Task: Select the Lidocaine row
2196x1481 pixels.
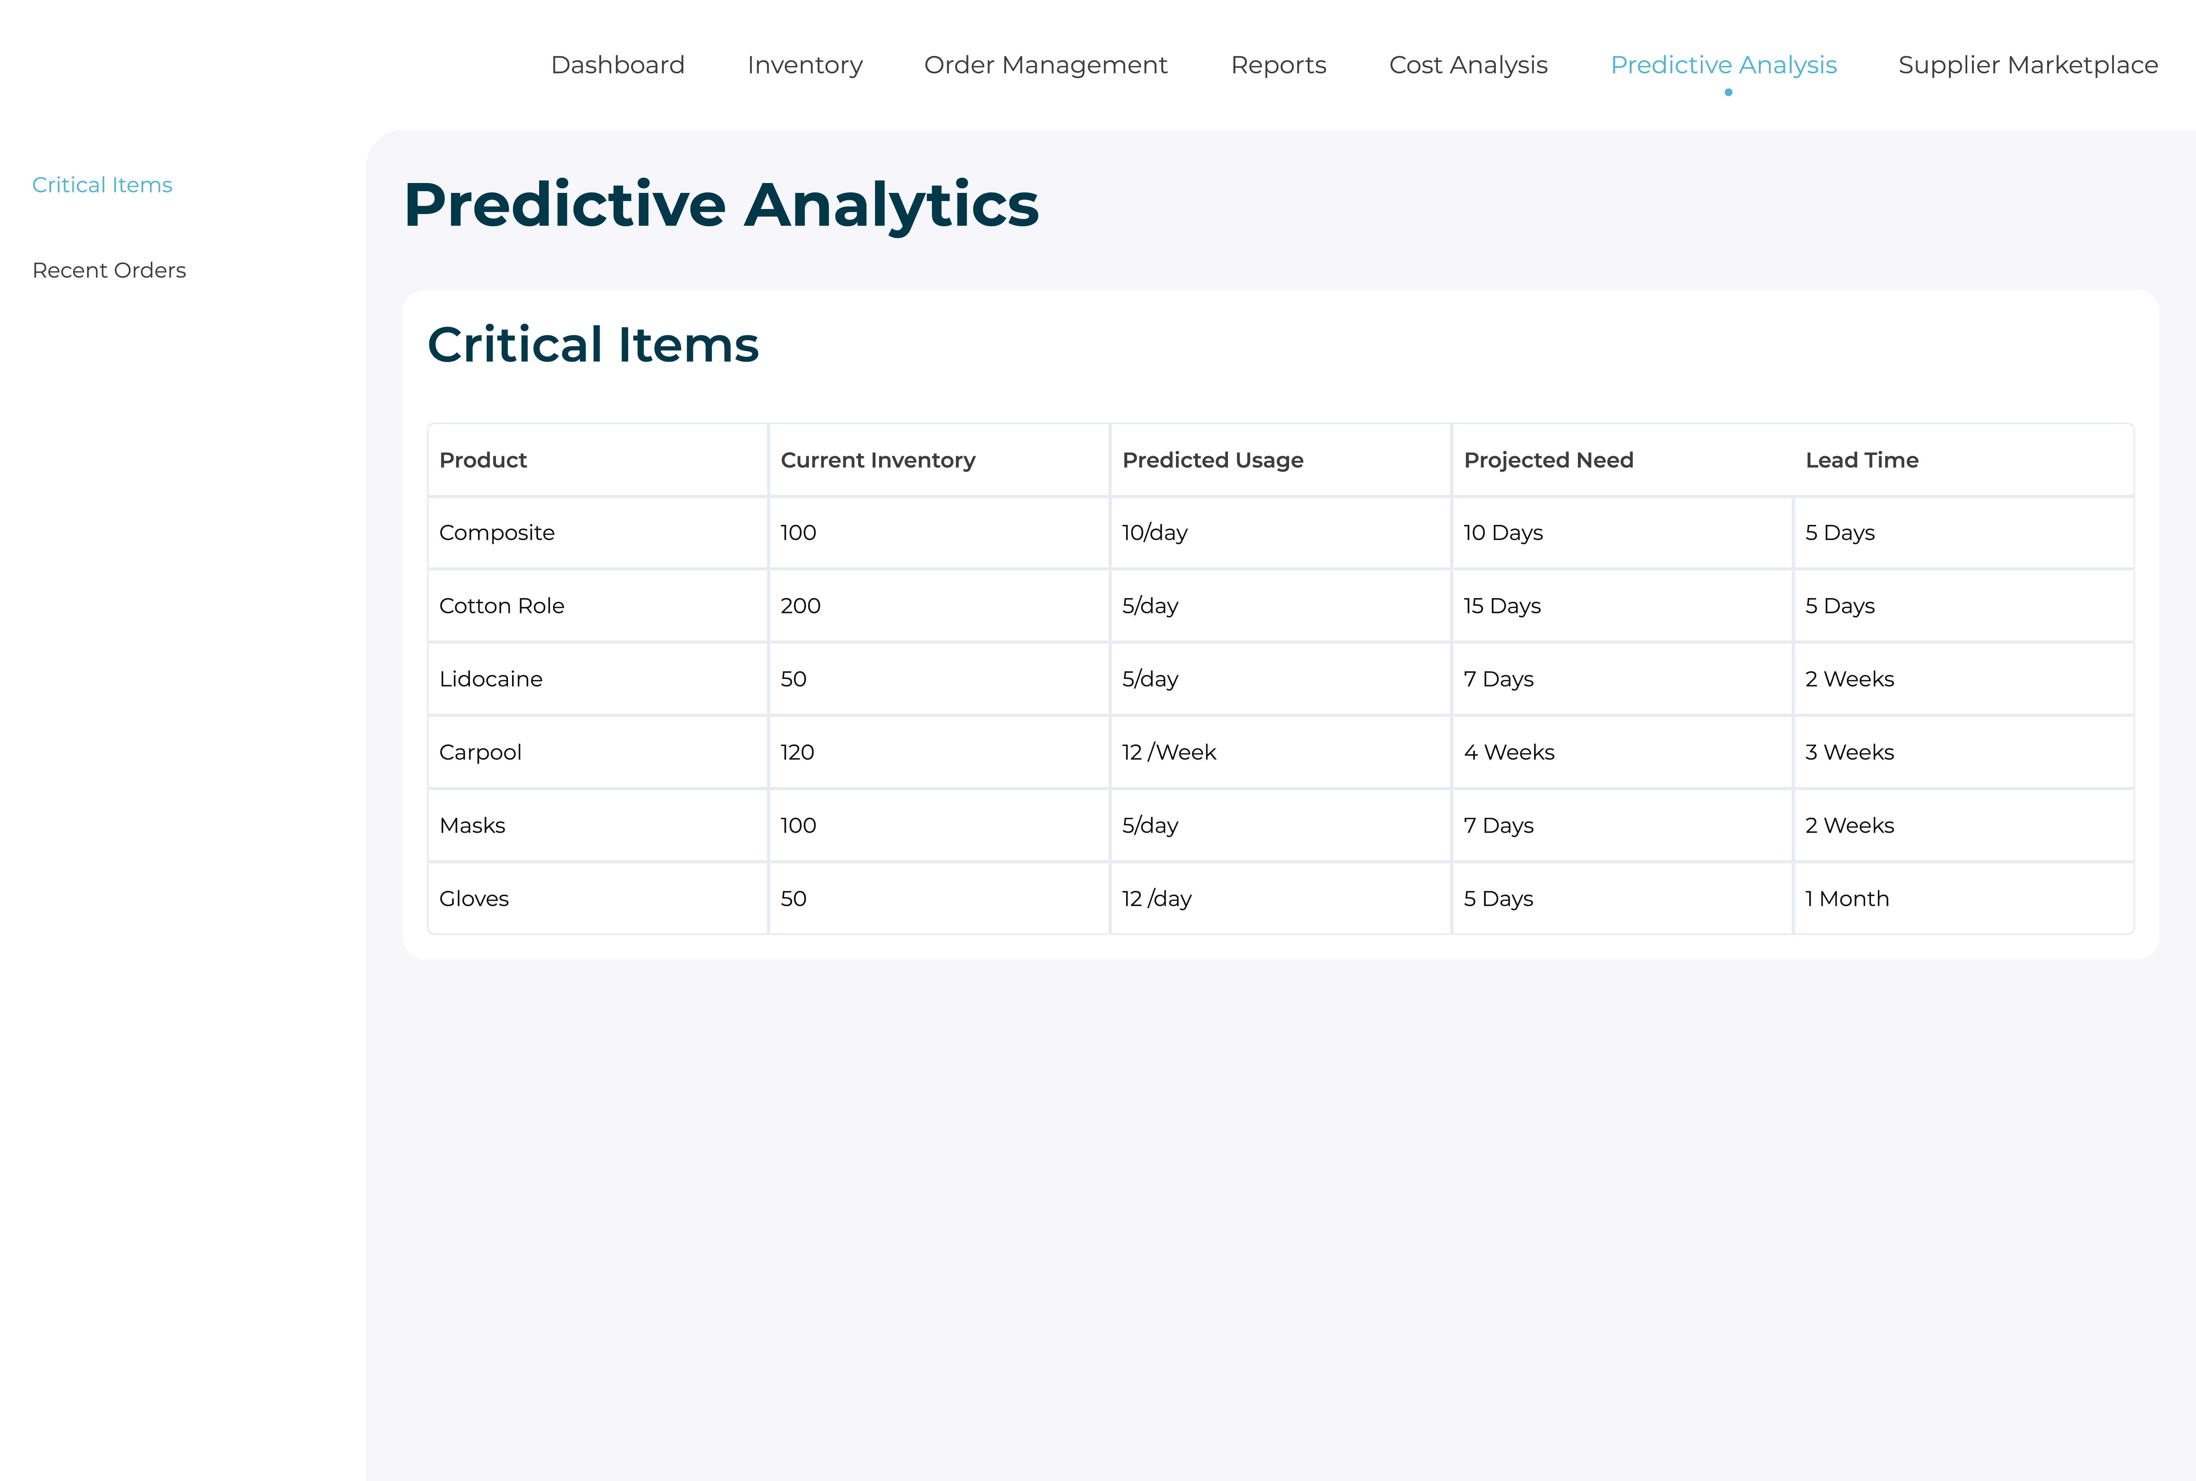Action: (x=491, y=678)
